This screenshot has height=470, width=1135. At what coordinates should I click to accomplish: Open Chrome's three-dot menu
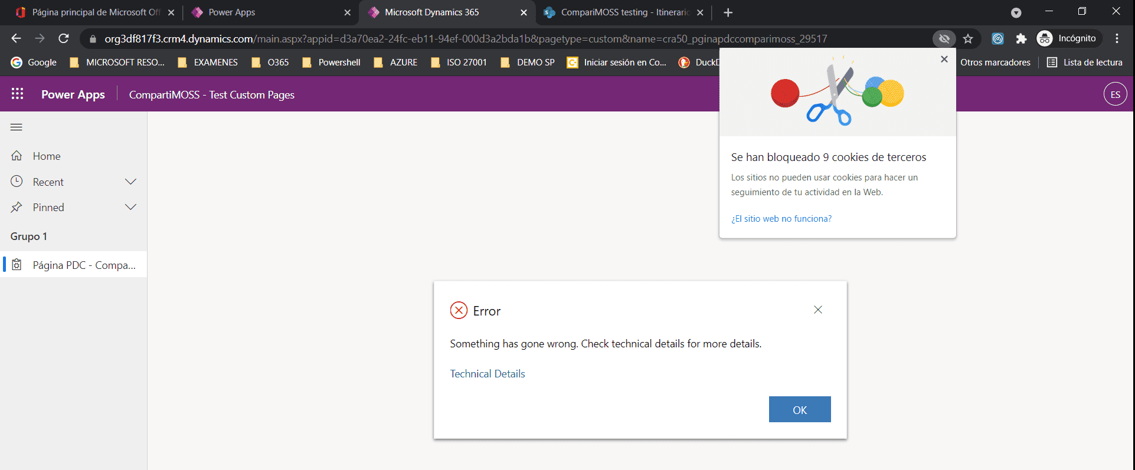tap(1117, 38)
